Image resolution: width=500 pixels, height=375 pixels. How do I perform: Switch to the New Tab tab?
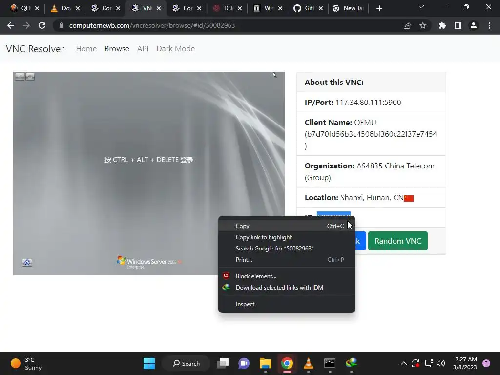click(348, 8)
